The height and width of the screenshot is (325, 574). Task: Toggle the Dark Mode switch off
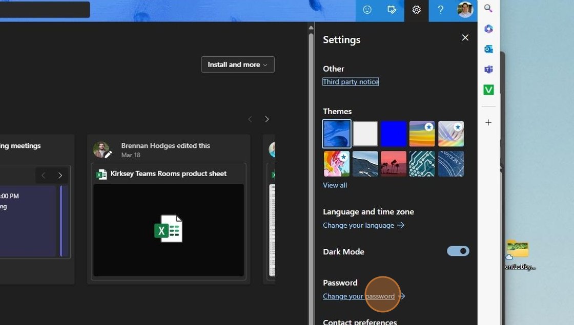pos(458,251)
